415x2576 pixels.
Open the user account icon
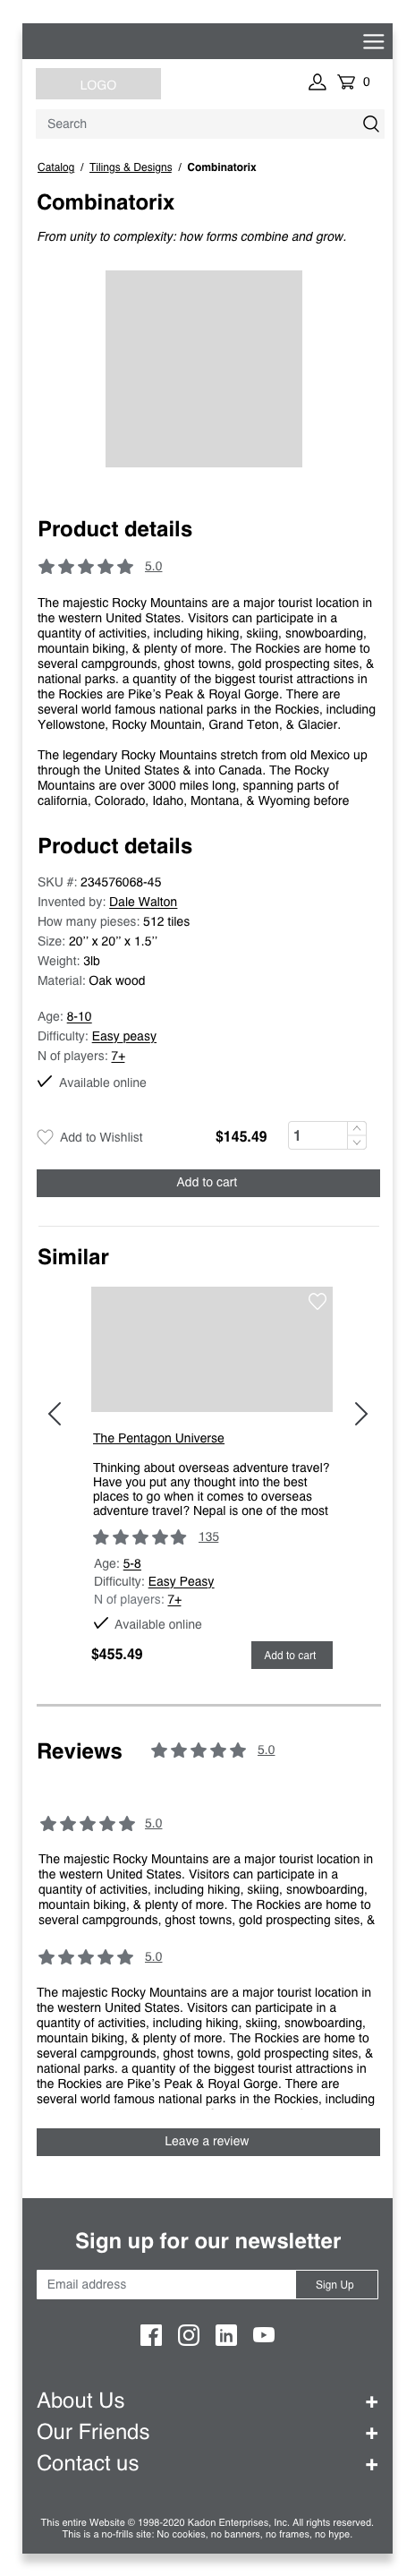tap(317, 82)
